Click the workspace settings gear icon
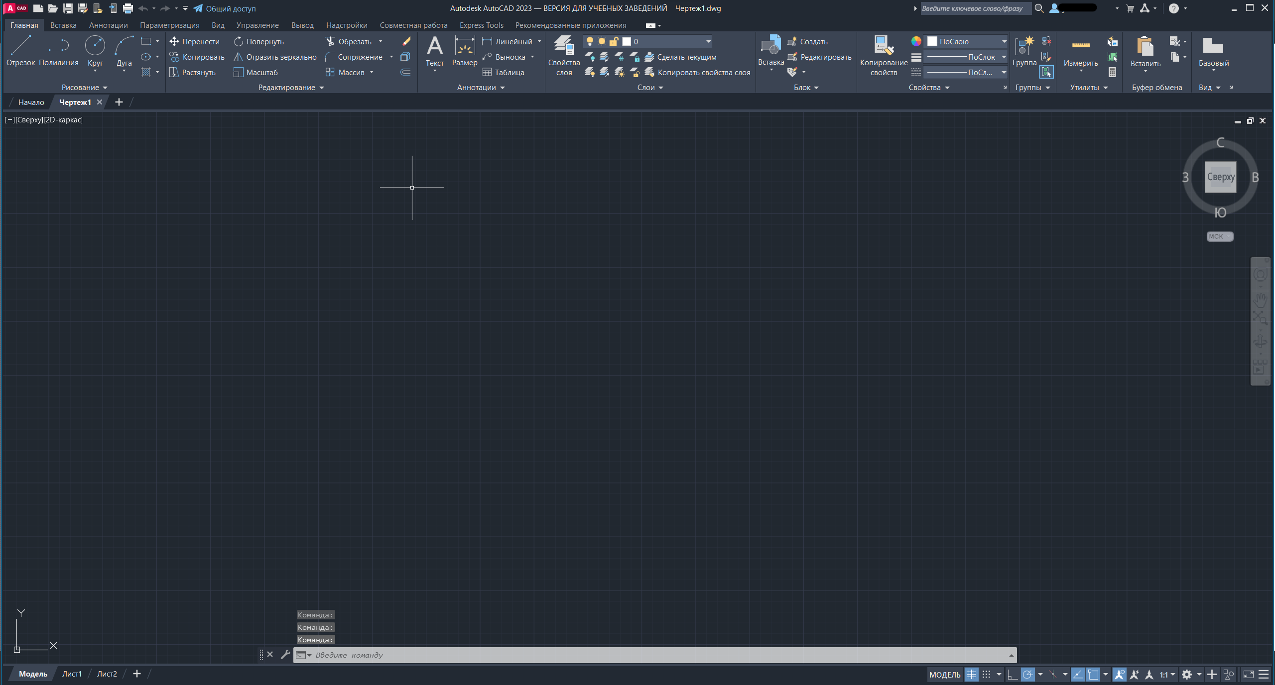1275x685 pixels. 1187,674
